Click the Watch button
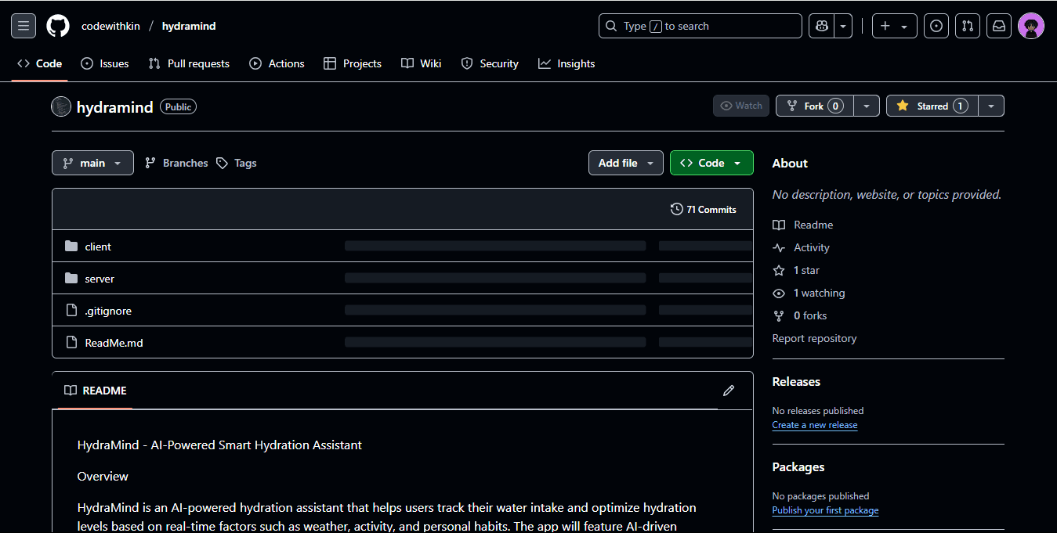Screen dimensions: 1057x533 741,106
